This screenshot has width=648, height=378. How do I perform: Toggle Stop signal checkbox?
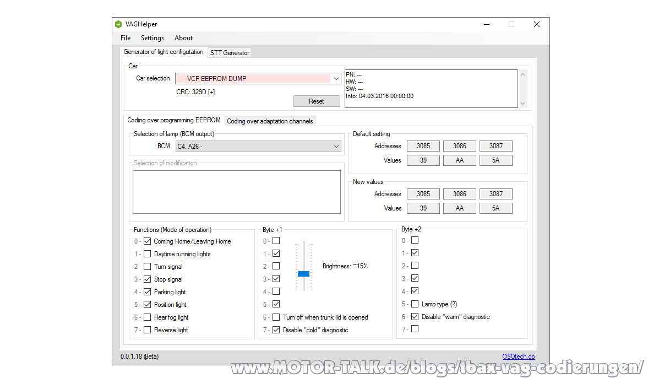(147, 279)
